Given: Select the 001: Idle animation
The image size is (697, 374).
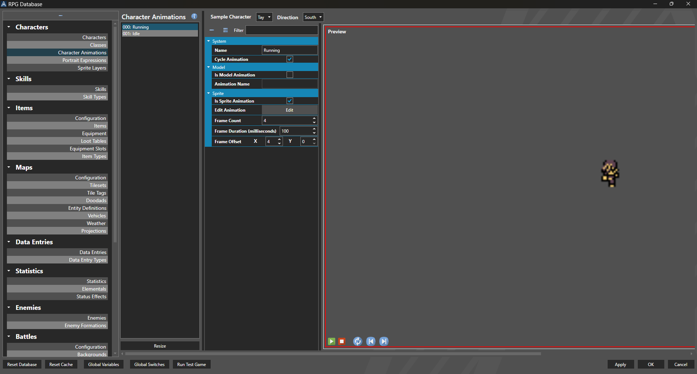Looking at the screenshot, I should click(160, 33).
